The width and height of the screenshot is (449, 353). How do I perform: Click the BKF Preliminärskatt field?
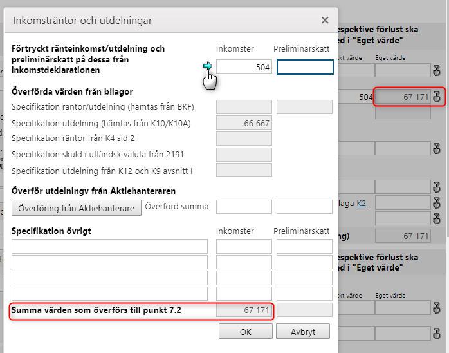click(x=304, y=107)
